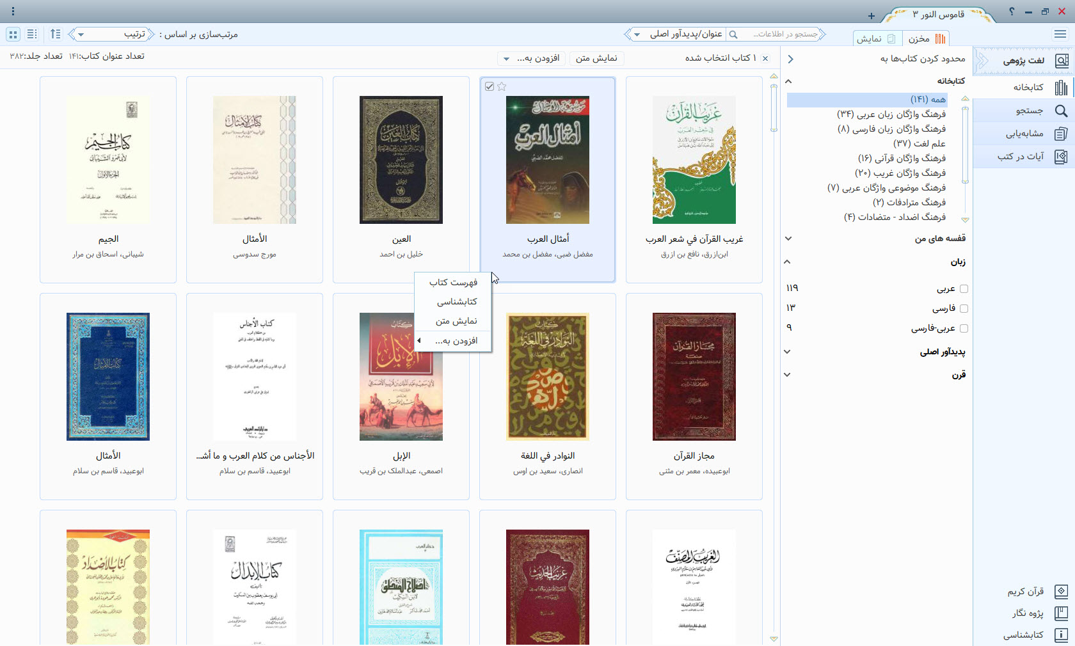This screenshot has height=646, width=1075.
Task: Open the help question mark icon
Action: pyautogui.click(x=1012, y=12)
